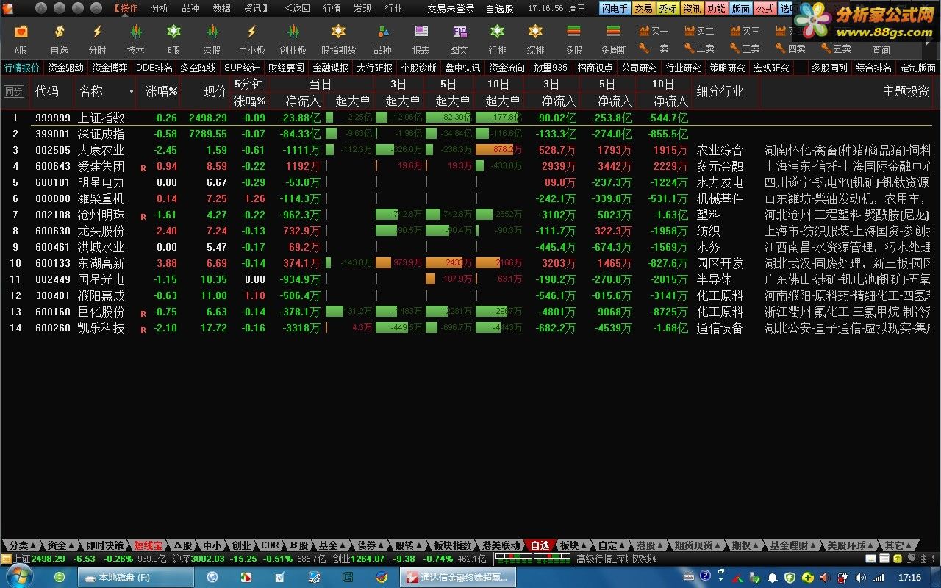
Task: Click the 买二 buy-two order icon
Action: coord(699,31)
